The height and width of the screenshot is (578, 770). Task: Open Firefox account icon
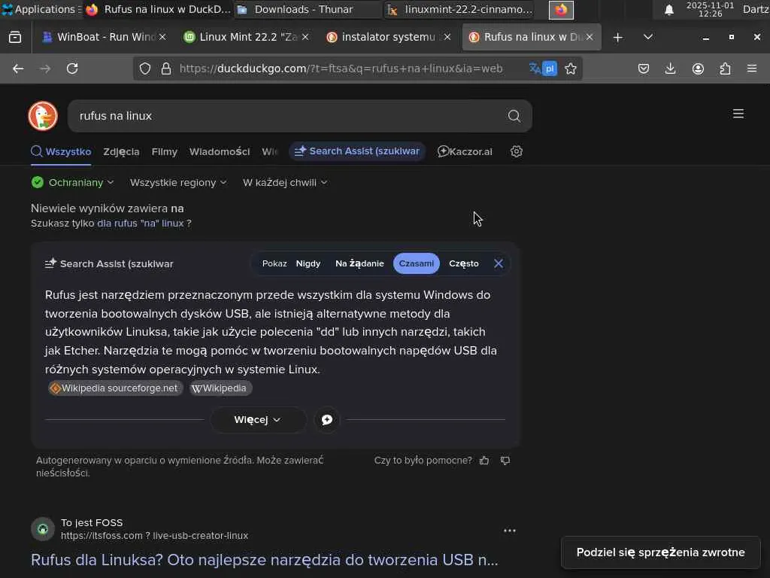[x=698, y=68]
